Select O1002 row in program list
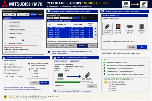 click(70, 32)
